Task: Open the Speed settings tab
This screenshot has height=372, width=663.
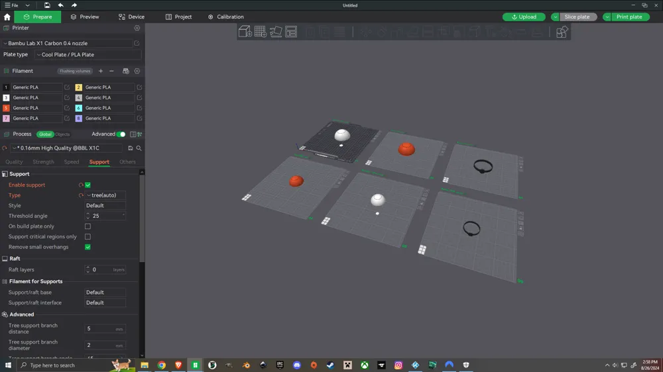Action: (72, 162)
